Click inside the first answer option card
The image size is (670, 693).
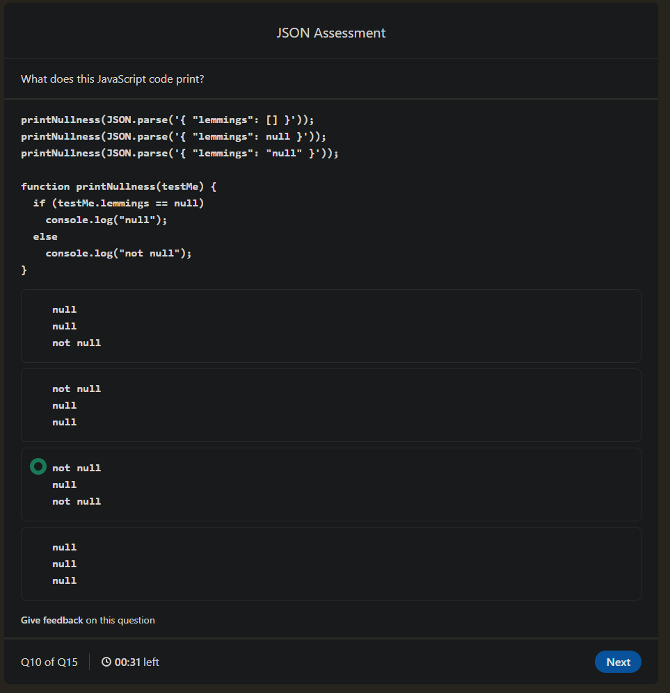(x=331, y=326)
